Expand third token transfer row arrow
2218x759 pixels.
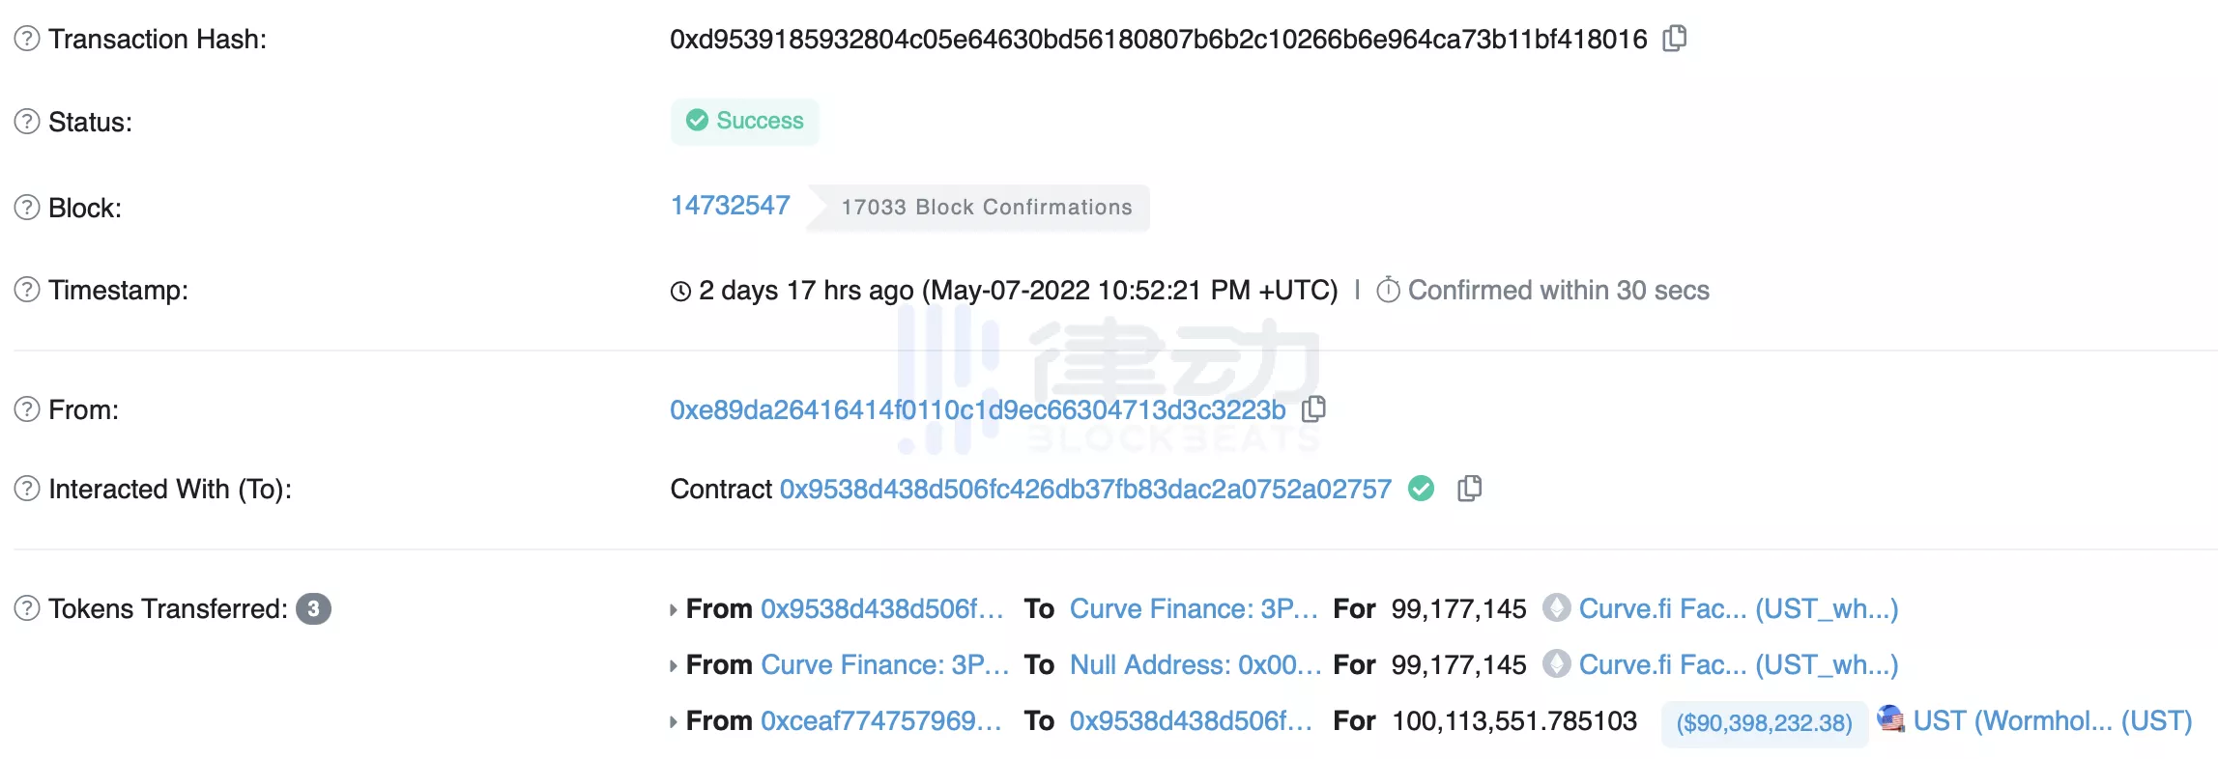pyautogui.click(x=674, y=722)
